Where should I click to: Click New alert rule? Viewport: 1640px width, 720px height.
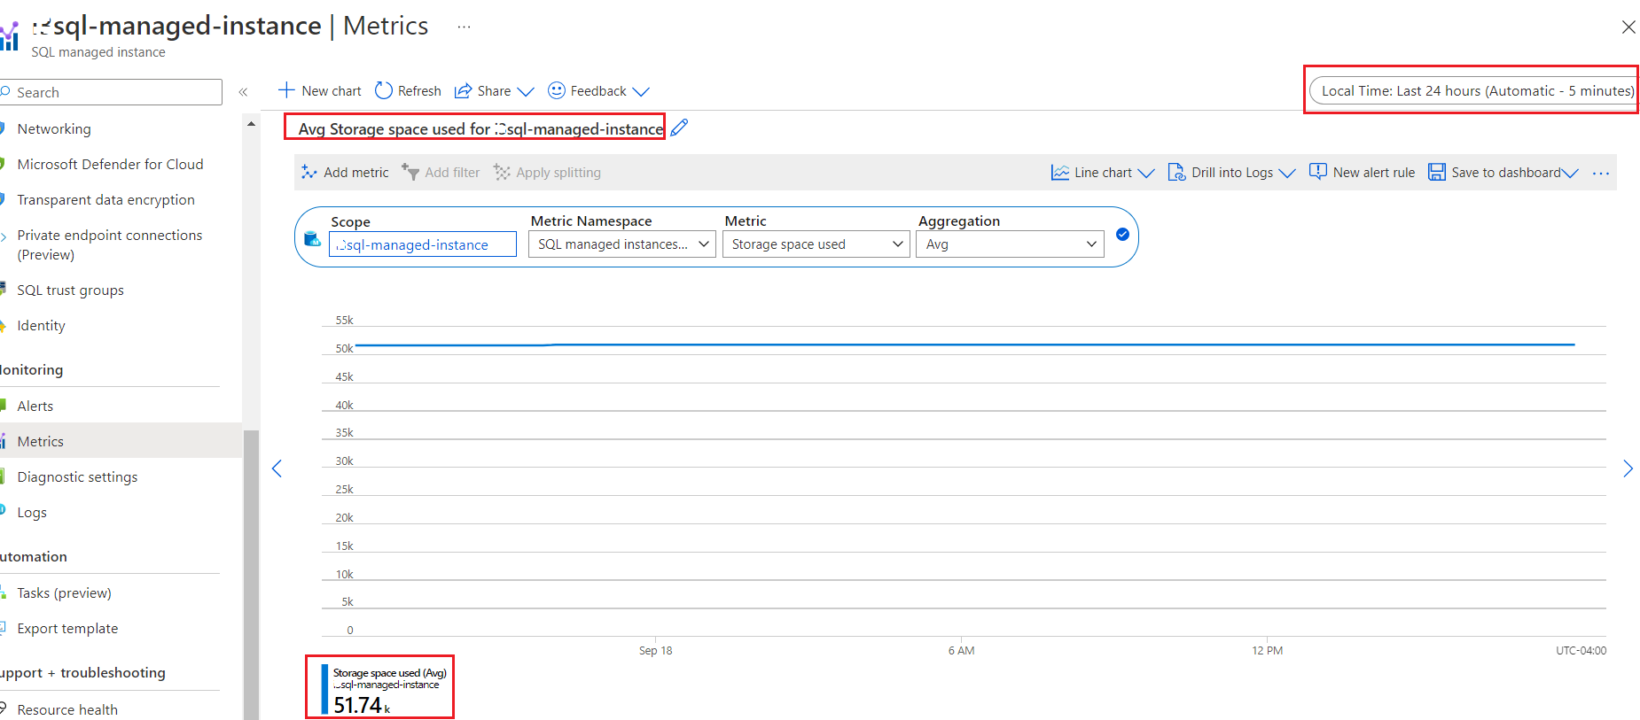tap(1363, 173)
